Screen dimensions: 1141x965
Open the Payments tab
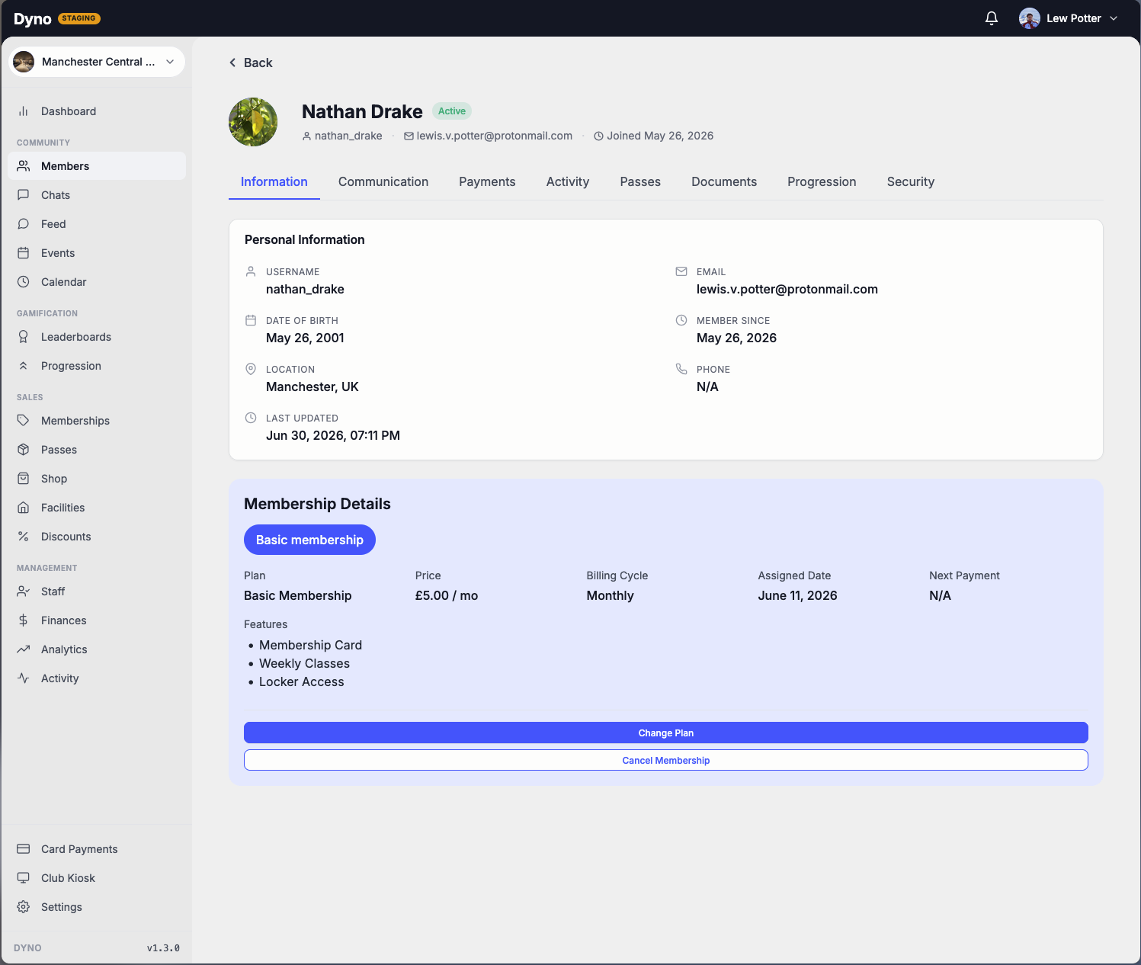pyautogui.click(x=487, y=181)
